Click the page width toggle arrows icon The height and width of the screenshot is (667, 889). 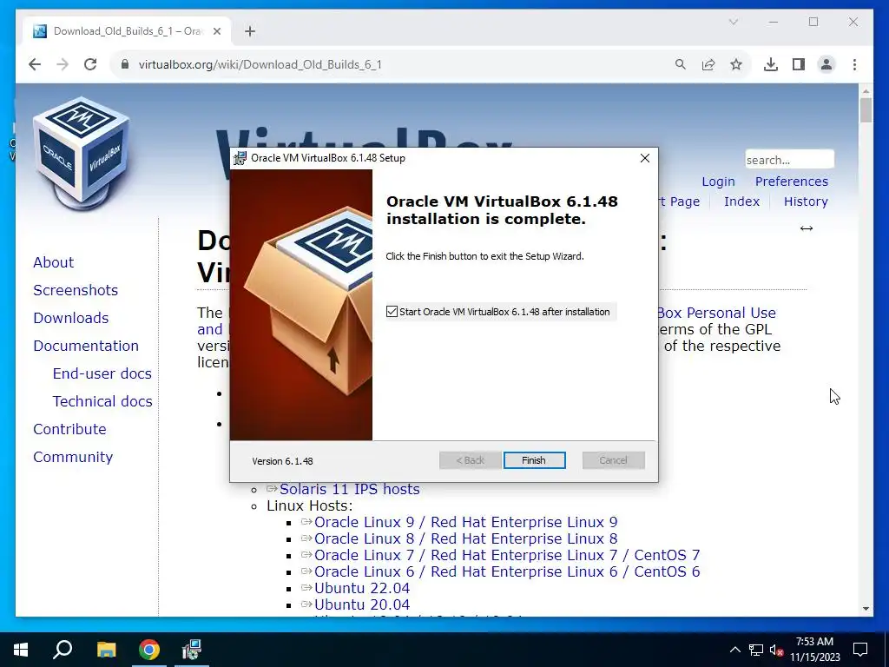(807, 228)
